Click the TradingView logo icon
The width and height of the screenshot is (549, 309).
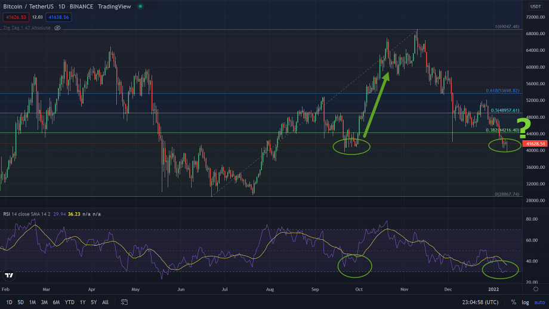[9, 275]
